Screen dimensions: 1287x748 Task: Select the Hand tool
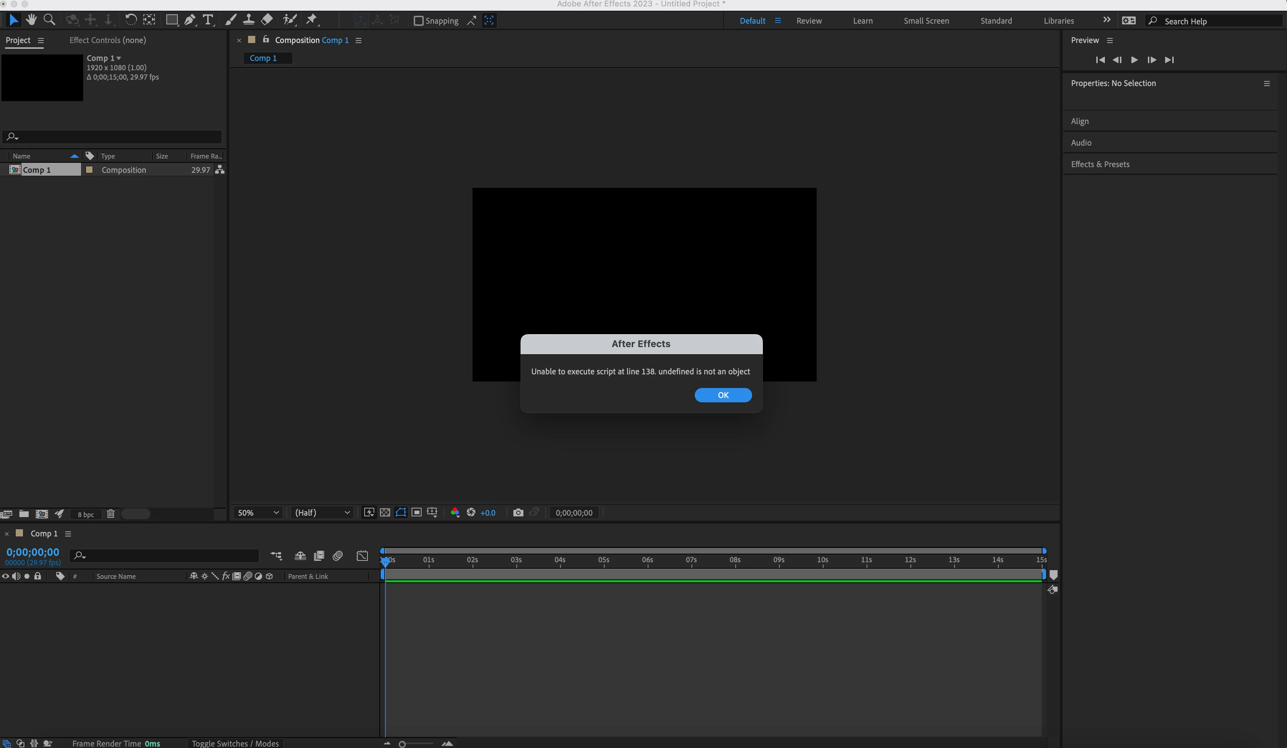point(31,20)
